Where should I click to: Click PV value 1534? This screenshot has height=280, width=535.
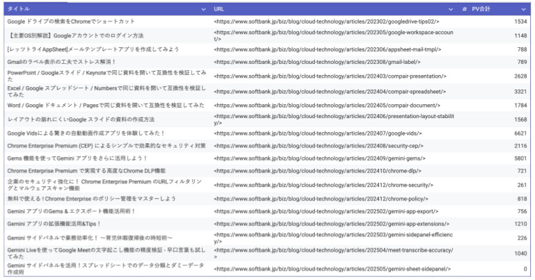click(520, 22)
